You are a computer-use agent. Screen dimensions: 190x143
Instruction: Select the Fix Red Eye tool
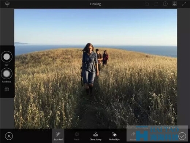pos(114,136)
